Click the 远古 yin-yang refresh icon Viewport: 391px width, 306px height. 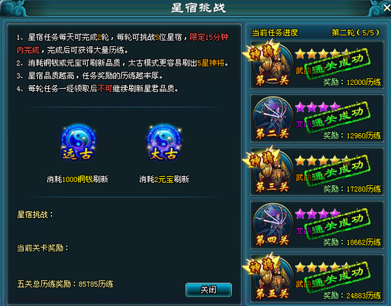click(78, 142)
